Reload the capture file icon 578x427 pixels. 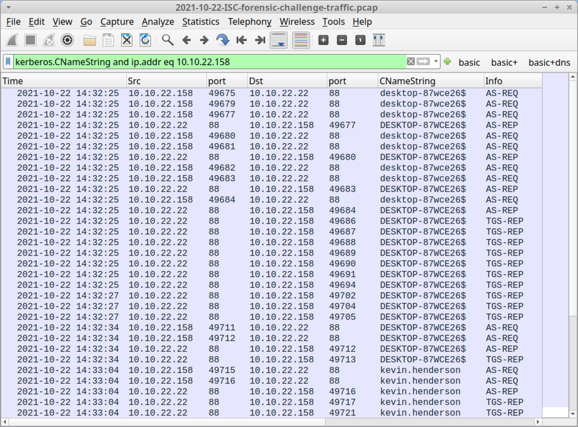click(x=145, y=40)
